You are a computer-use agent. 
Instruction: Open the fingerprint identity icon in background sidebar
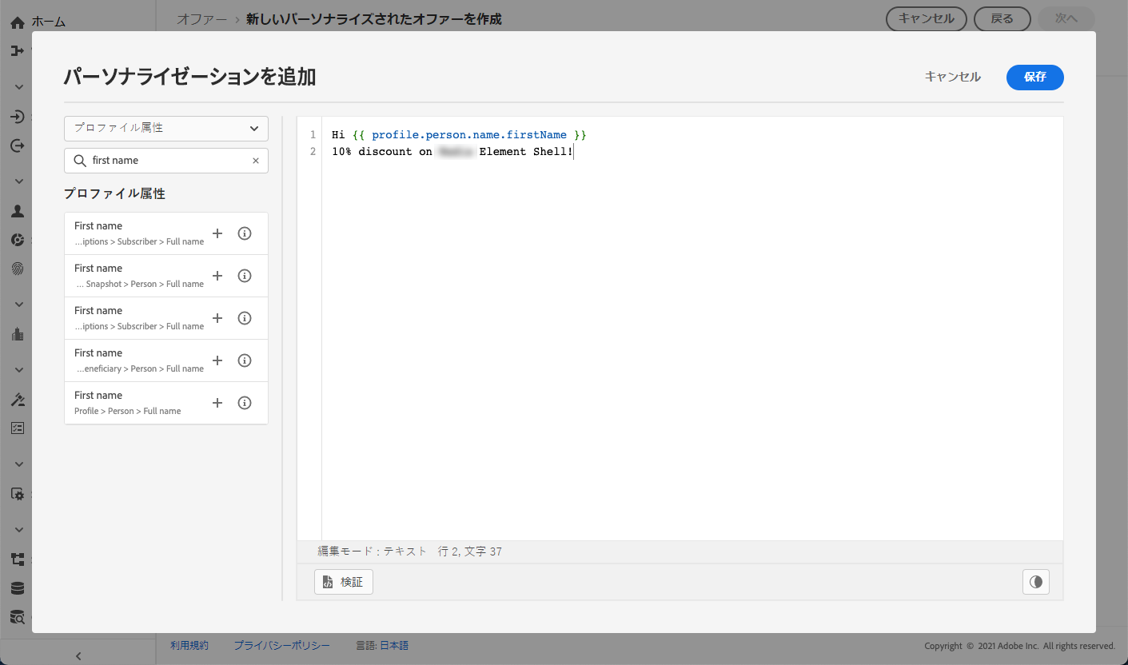click(x=18, y=269)
